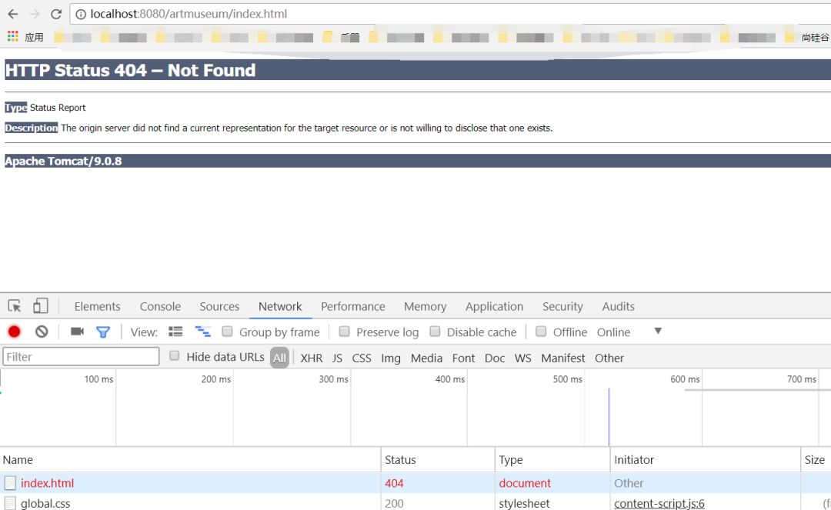Filter requests by Img
This screenshot has width=831, height=510.
391,358
